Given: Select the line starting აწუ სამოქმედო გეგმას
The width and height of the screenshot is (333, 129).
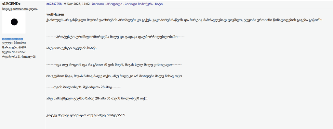Looking at the screenshot, I should (97, 99).
